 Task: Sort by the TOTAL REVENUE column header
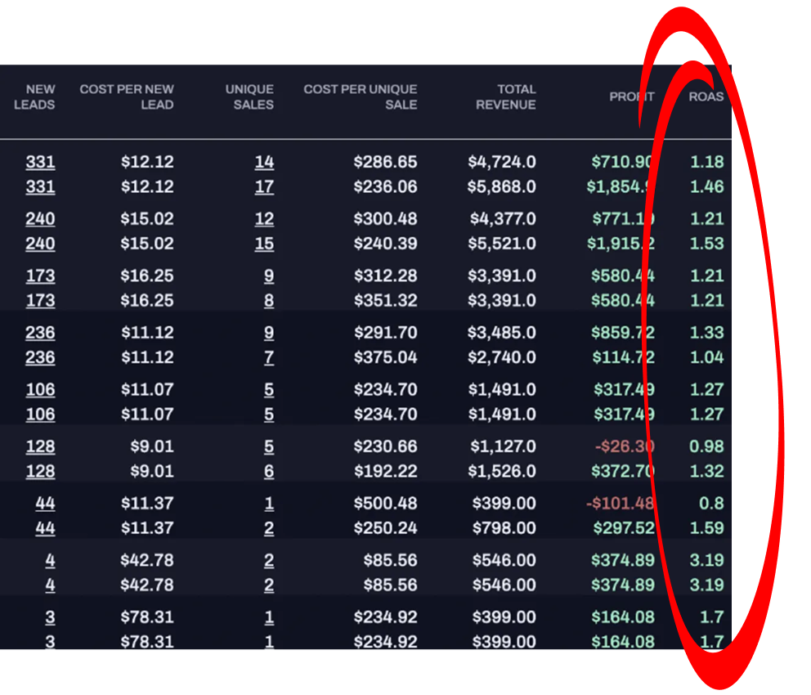click(506, 96)
